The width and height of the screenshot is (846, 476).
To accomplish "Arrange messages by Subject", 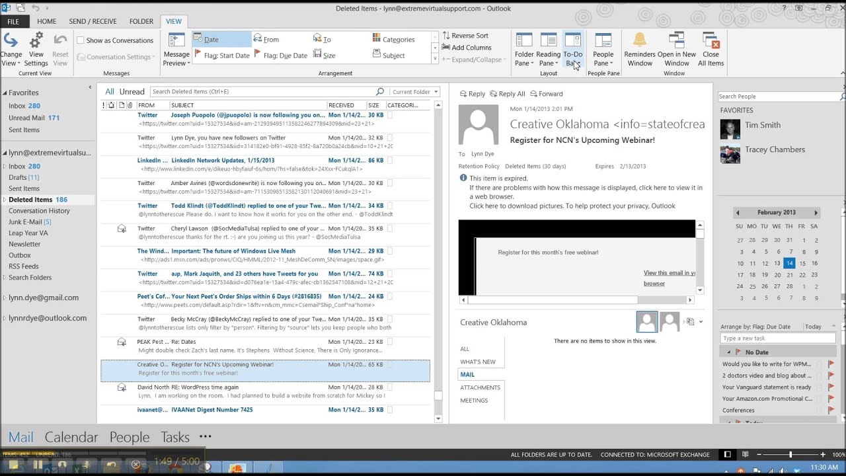I will tap(389, 56).
